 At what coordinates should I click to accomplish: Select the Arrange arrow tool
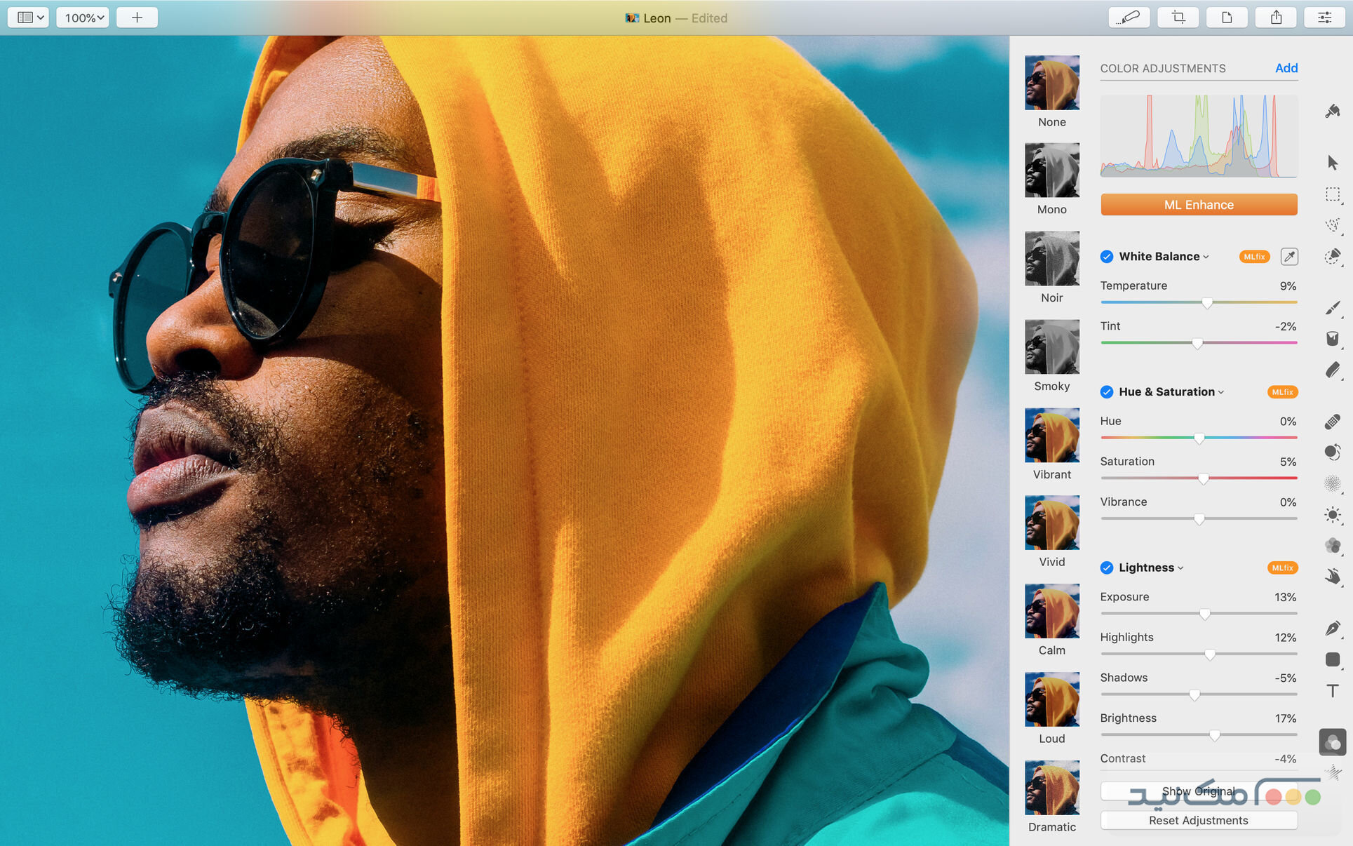(1332, 161)
